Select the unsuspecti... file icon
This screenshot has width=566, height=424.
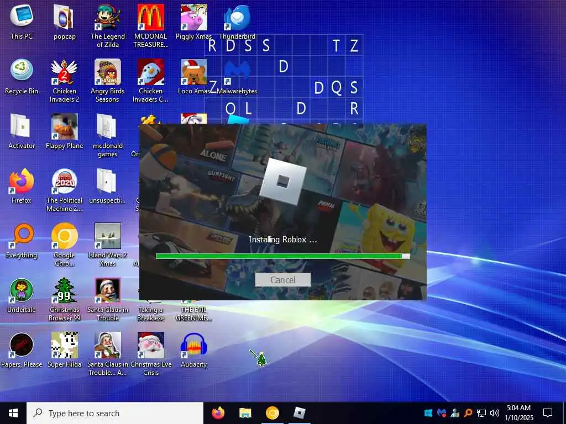[107, 186]
